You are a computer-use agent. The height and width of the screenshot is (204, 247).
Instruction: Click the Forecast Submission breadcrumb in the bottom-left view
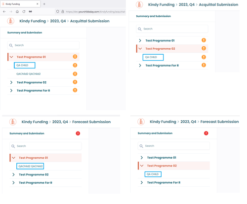coord(91,122)
